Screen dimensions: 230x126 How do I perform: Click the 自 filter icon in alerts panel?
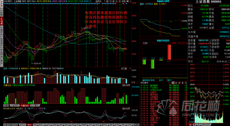tap(176, 83)
